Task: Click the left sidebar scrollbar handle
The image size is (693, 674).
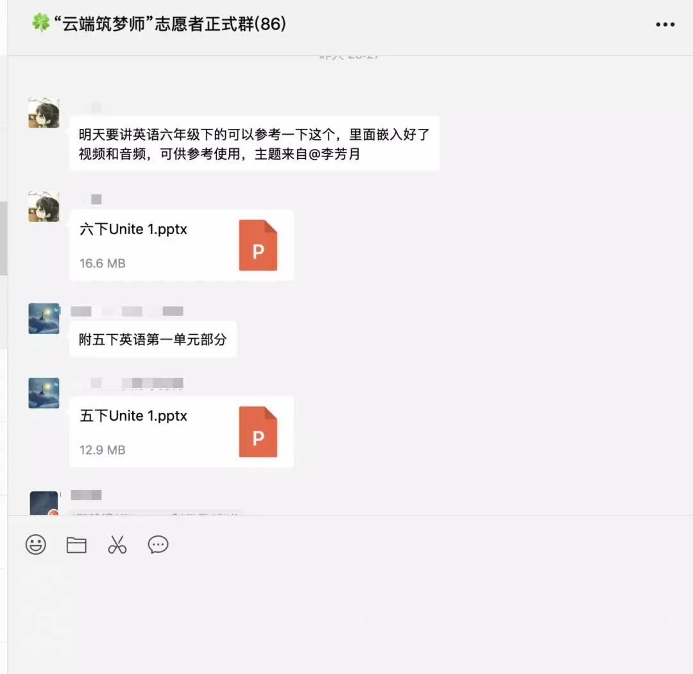Action: (x=3, y=239)
